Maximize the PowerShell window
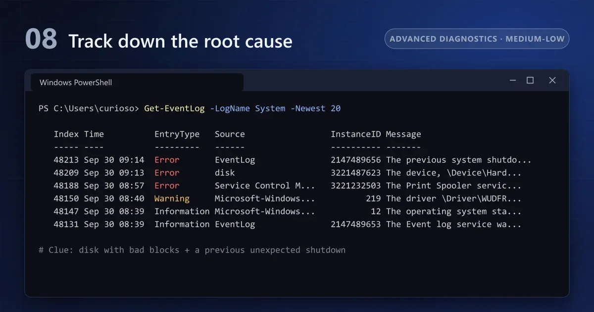This screenshot has width=594, height=312. [x=530, y=80]
